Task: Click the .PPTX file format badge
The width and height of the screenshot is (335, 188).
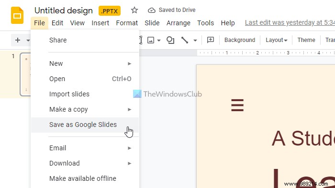Action: pos(110,11)
